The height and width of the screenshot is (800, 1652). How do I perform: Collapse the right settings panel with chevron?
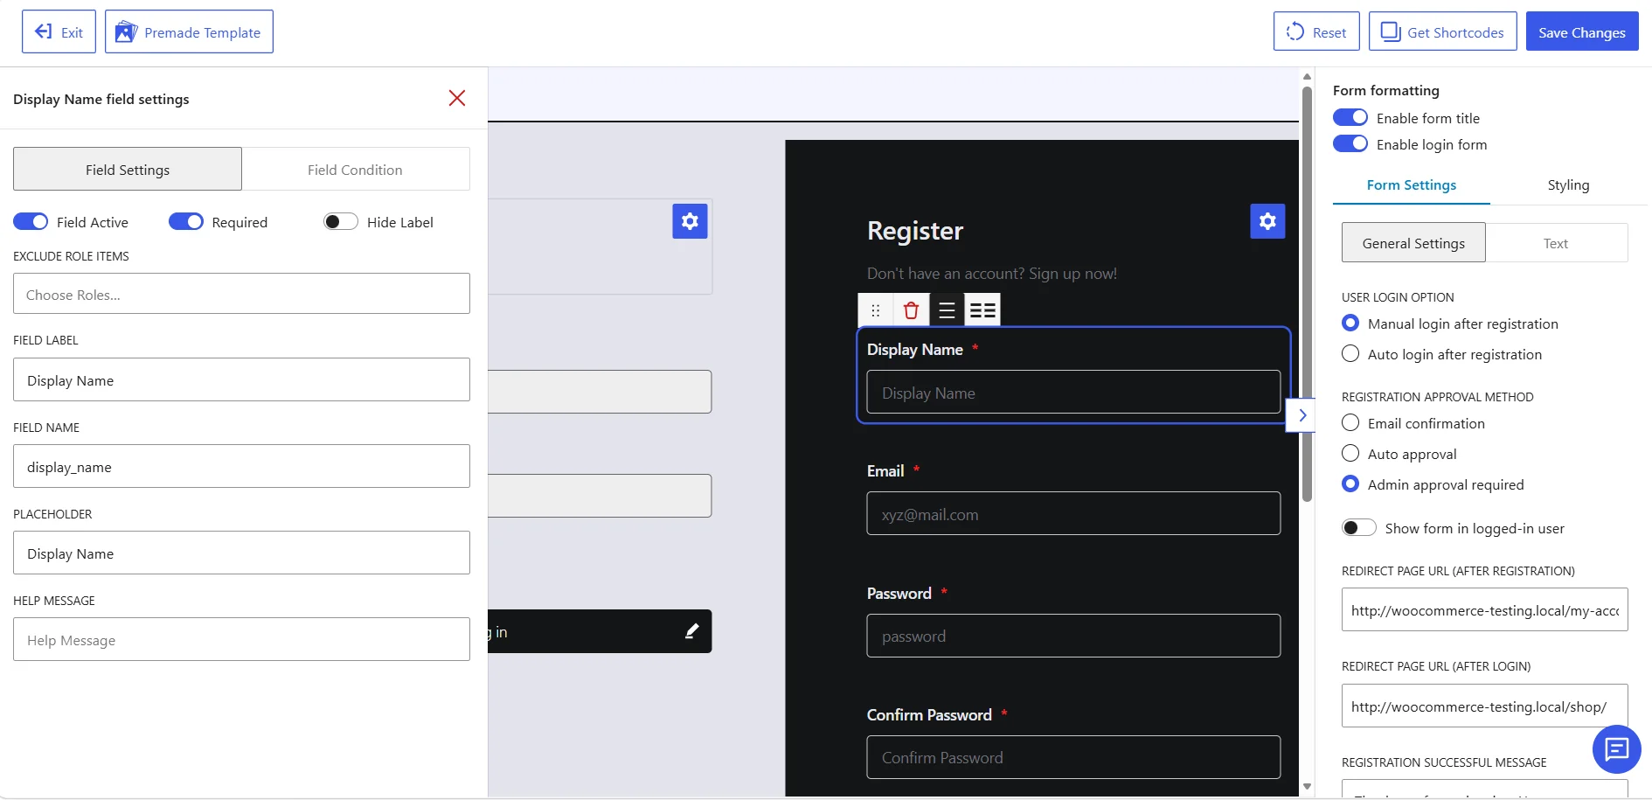pos(1301,415)
